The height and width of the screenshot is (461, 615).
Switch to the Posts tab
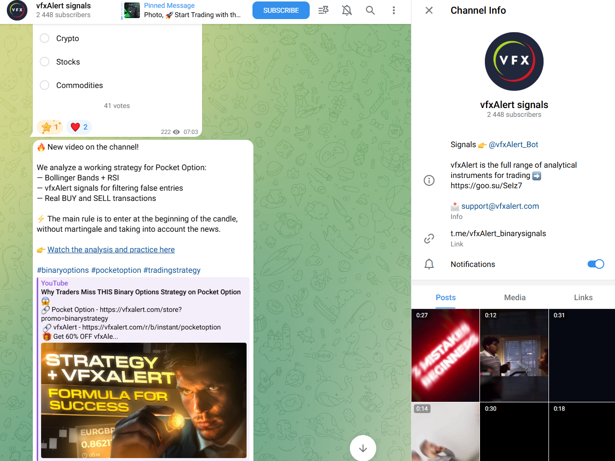click(446, 297)
